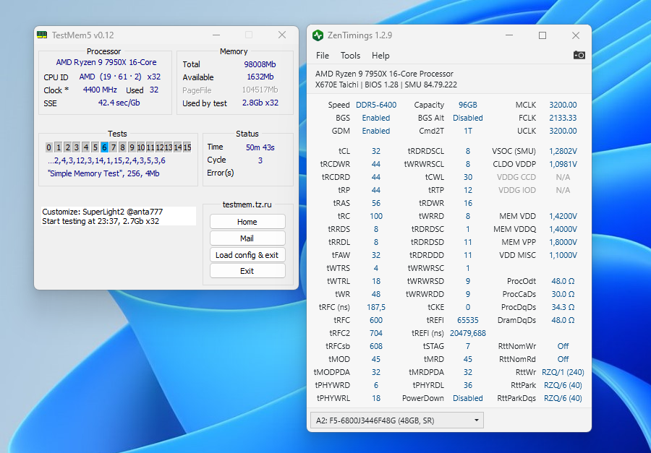Click the ZenTimings app icon in title bar
The width and height of the screenshot is (651, 453).
pos(318,35)
